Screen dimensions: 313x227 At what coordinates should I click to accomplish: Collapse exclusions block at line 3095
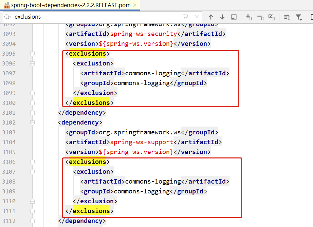tap(32, 54)
